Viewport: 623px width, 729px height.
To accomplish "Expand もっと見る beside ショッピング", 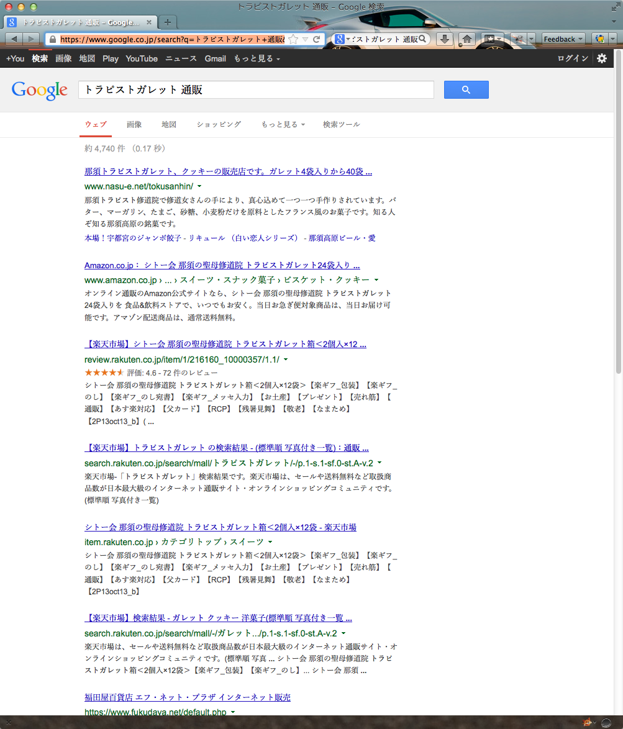I will pyautogui.click(x=283, y=125).
